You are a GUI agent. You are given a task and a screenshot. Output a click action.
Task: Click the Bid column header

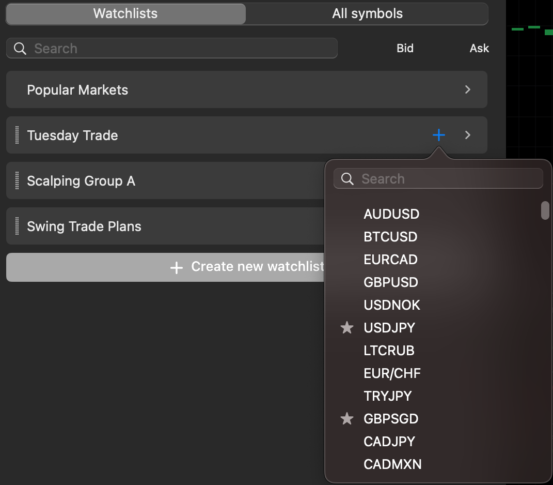point(405,48)
